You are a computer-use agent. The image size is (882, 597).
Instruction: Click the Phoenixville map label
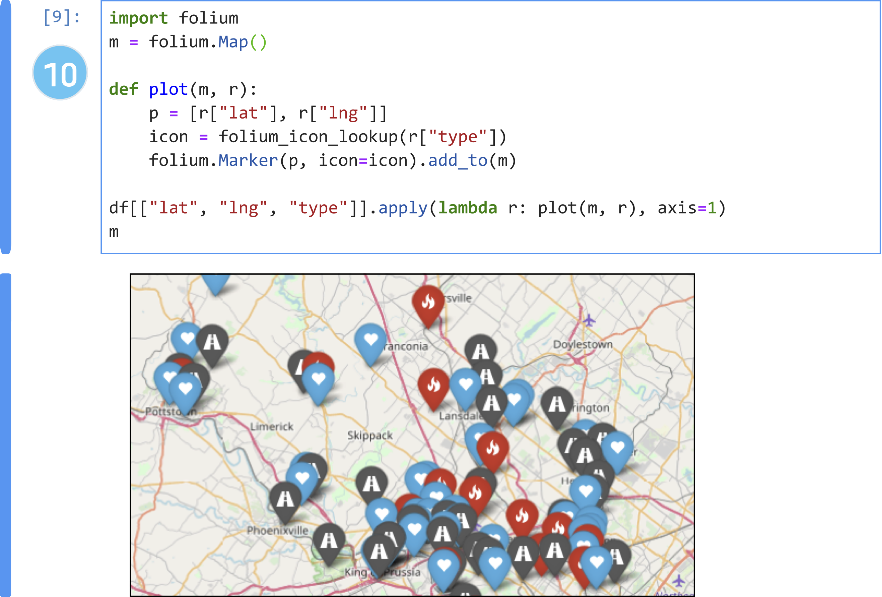[x=277, y=531]
